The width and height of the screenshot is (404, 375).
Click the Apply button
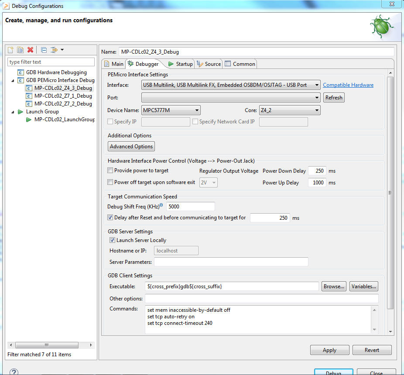[x=329, y=350]
